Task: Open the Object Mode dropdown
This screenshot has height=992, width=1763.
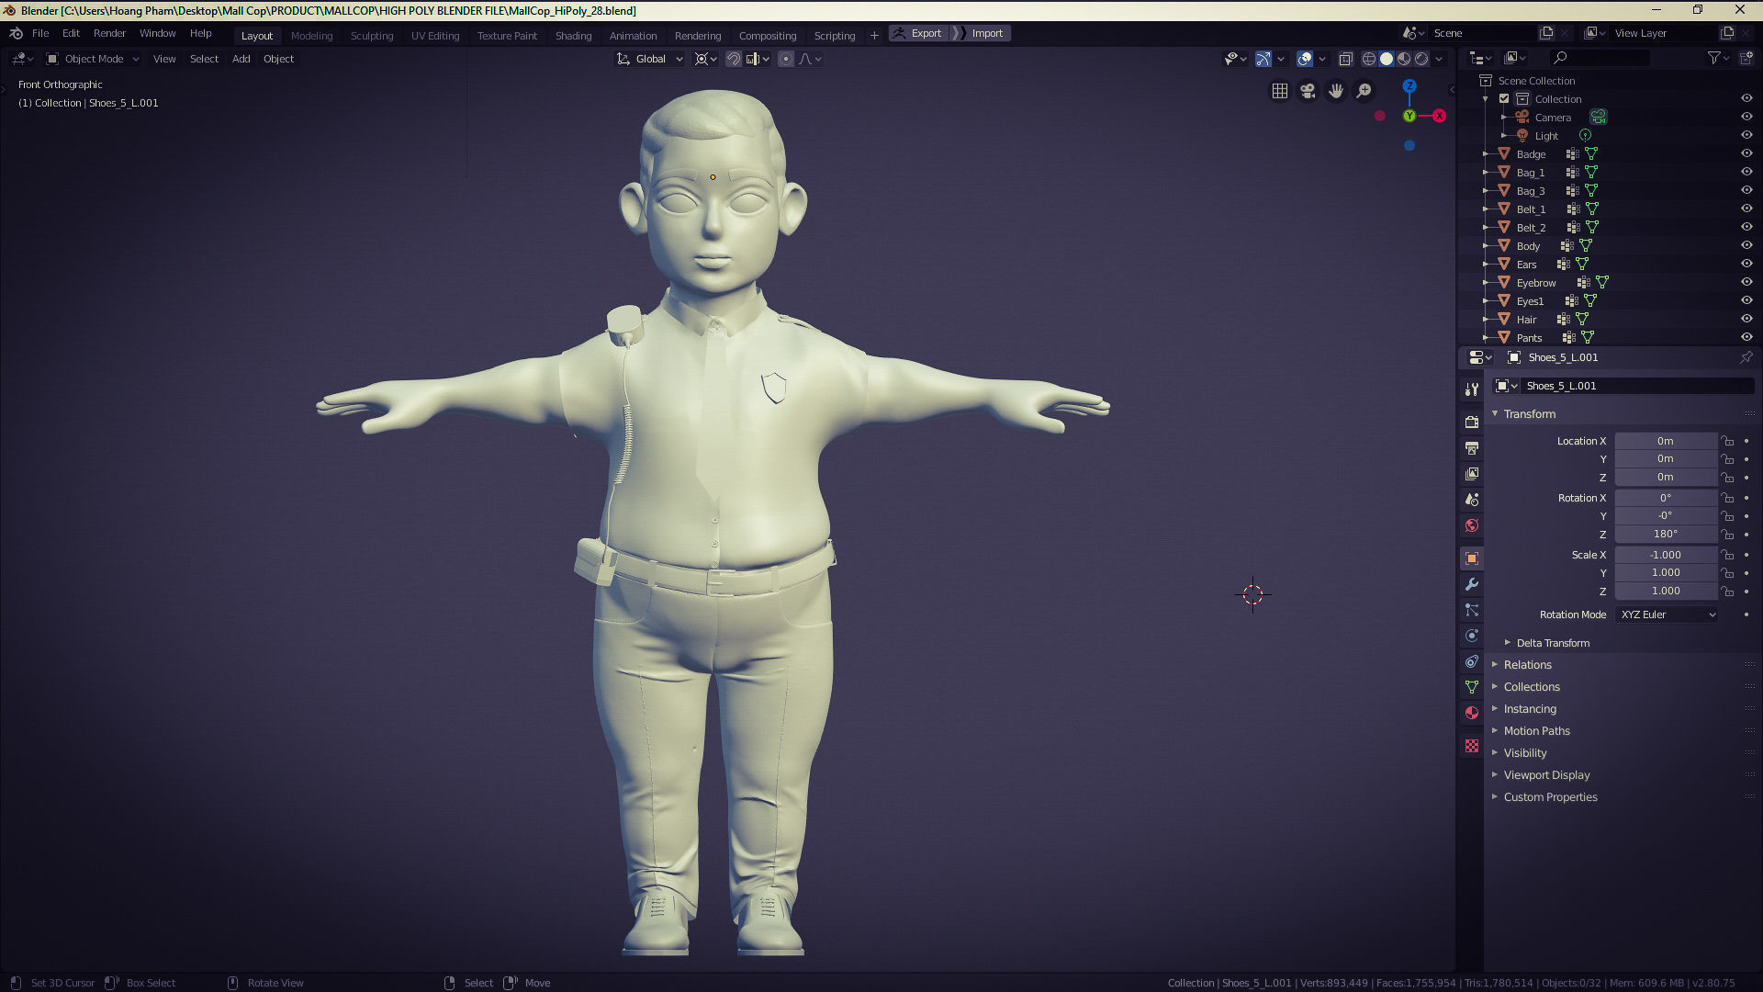Action: [93, 59]
